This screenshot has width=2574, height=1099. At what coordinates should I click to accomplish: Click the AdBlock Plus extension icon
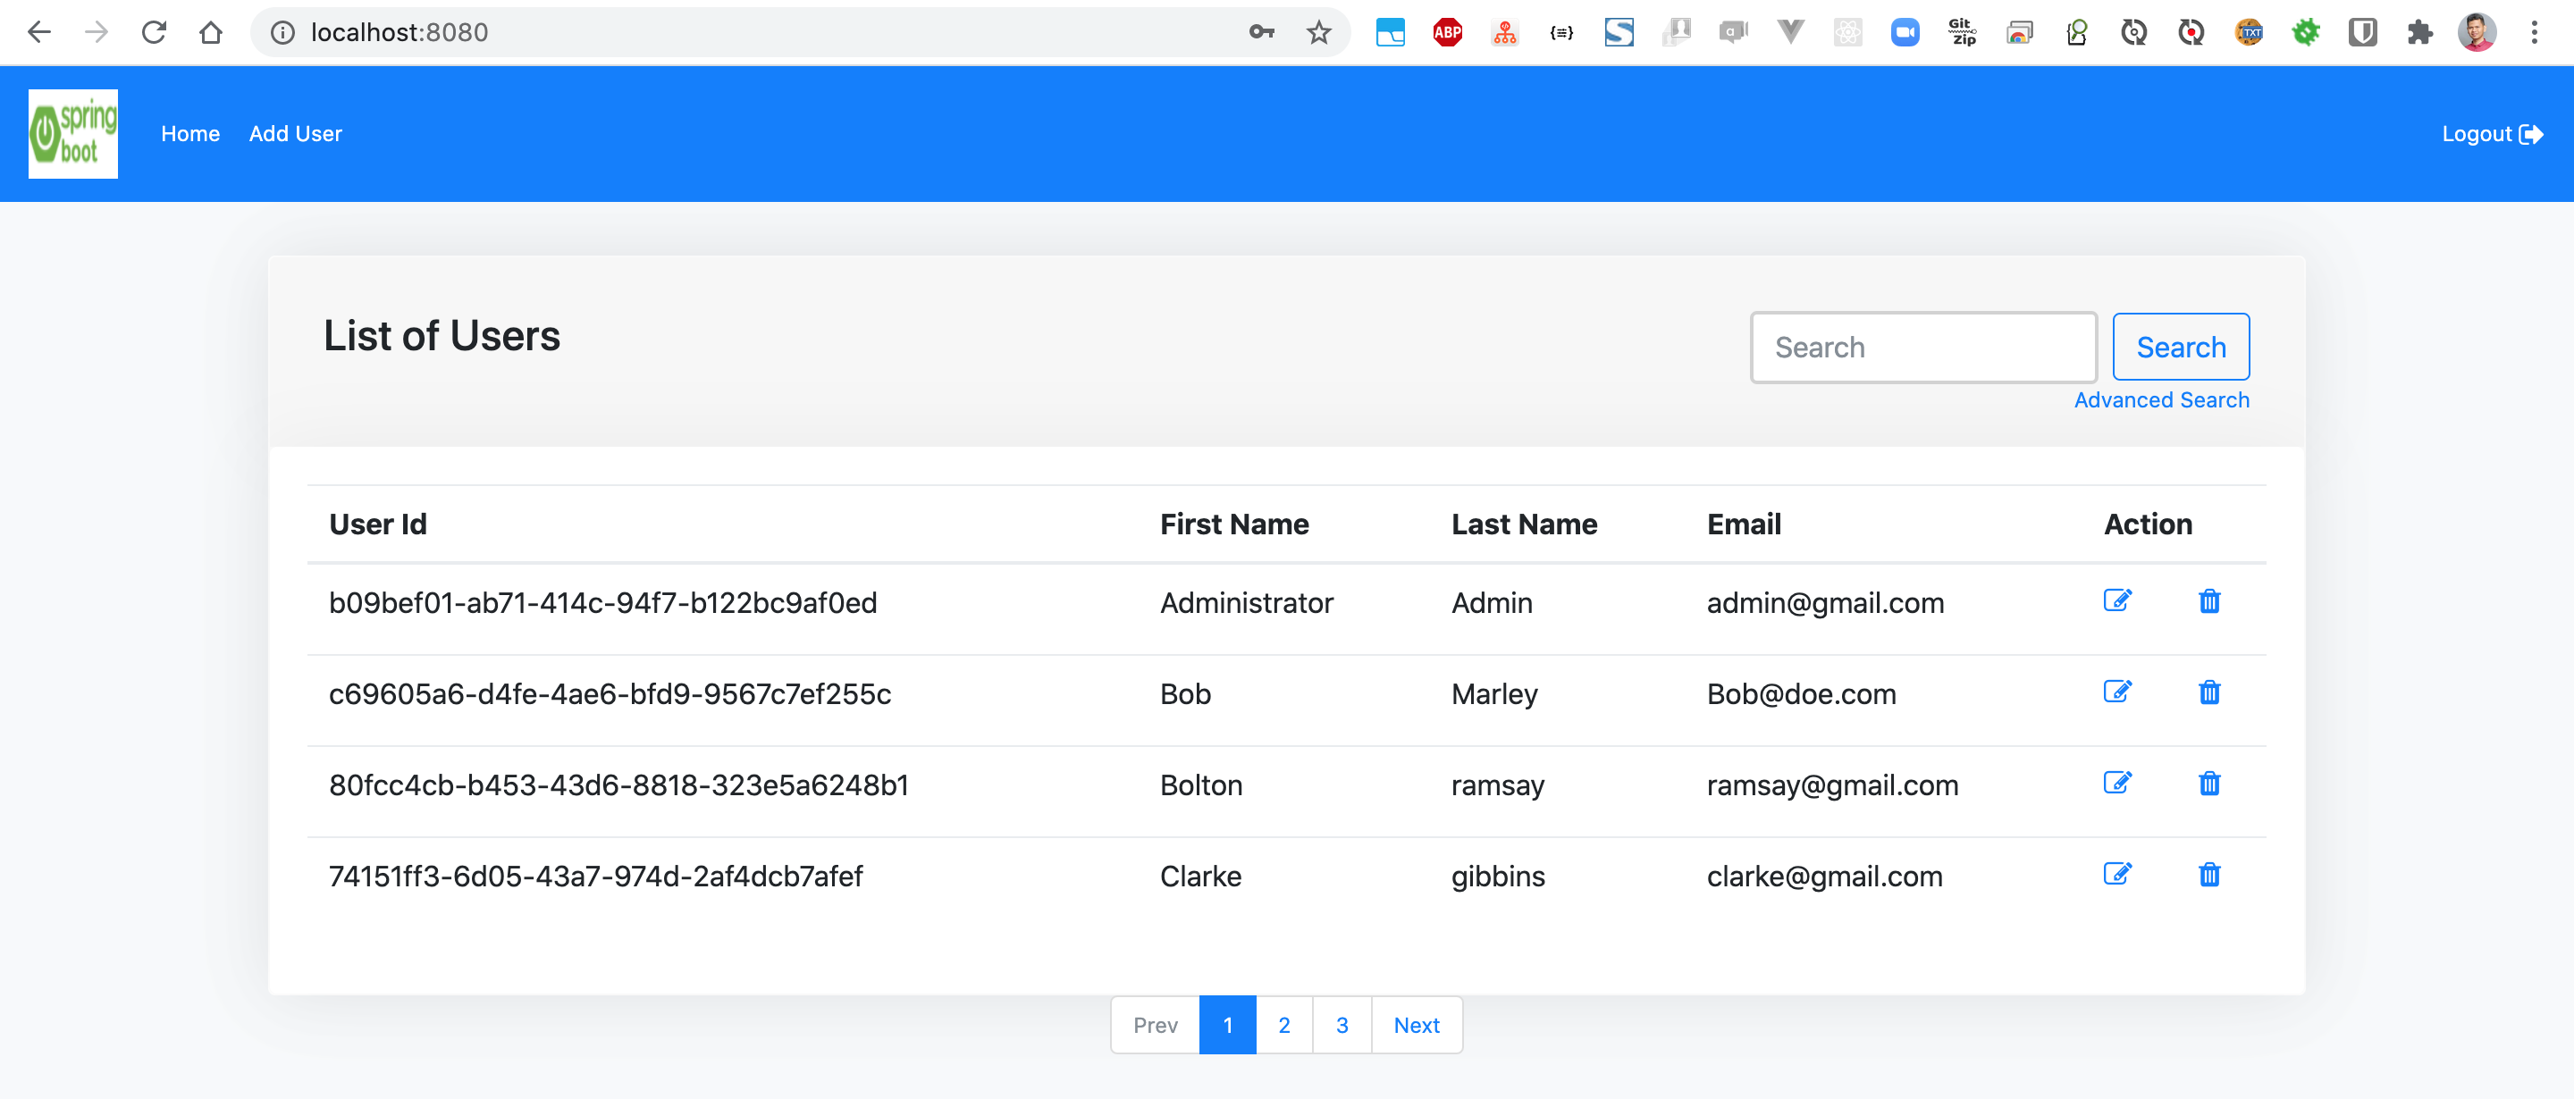[1447, 33]
